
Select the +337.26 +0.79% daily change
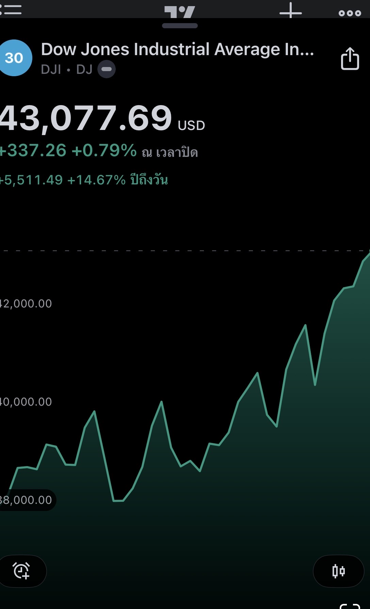68,151
